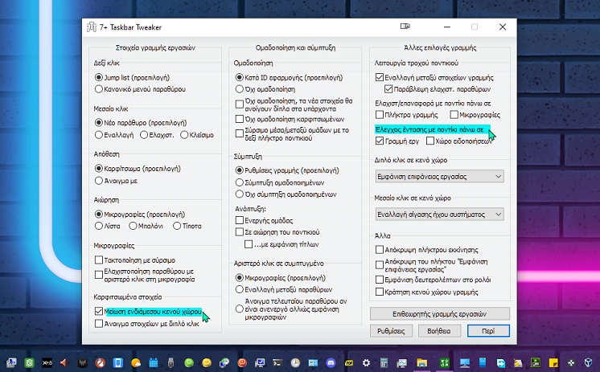Open the yellow Sticky Notes taskbar icon
Screen dimensions: 600x372
click(553, 363)
